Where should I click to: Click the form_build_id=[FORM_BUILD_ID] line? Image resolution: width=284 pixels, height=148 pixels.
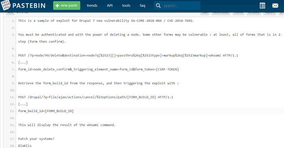tap(46, 111)
